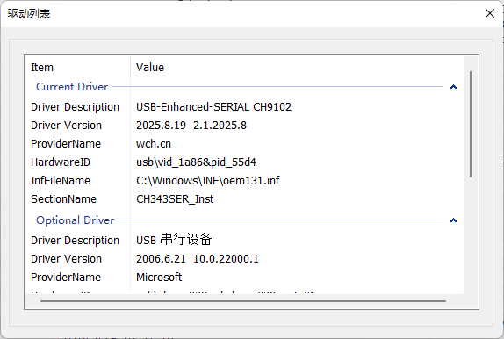504x339 pixels.
Task: Click Driver Version under Optional Driver
Action: coord(66,259)
